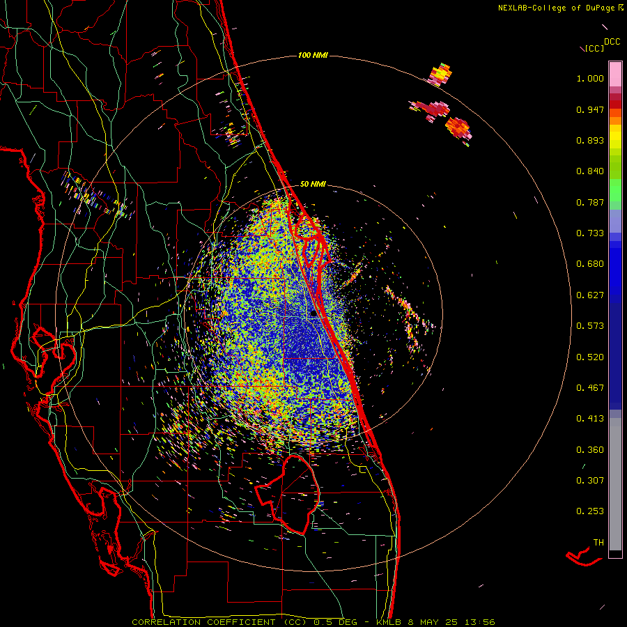Image resolution: width=627 pixels, height=627 pixels.
Task: Click the 0.733 value on the color scale
Action: pos(590,233)
